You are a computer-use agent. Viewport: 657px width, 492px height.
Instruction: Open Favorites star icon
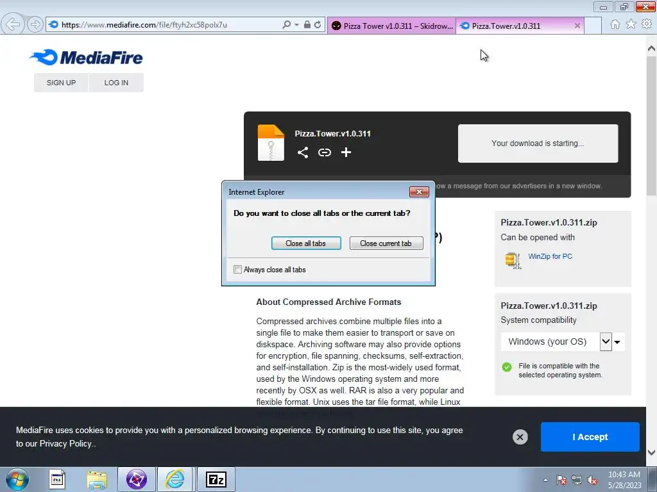(631, 24)
